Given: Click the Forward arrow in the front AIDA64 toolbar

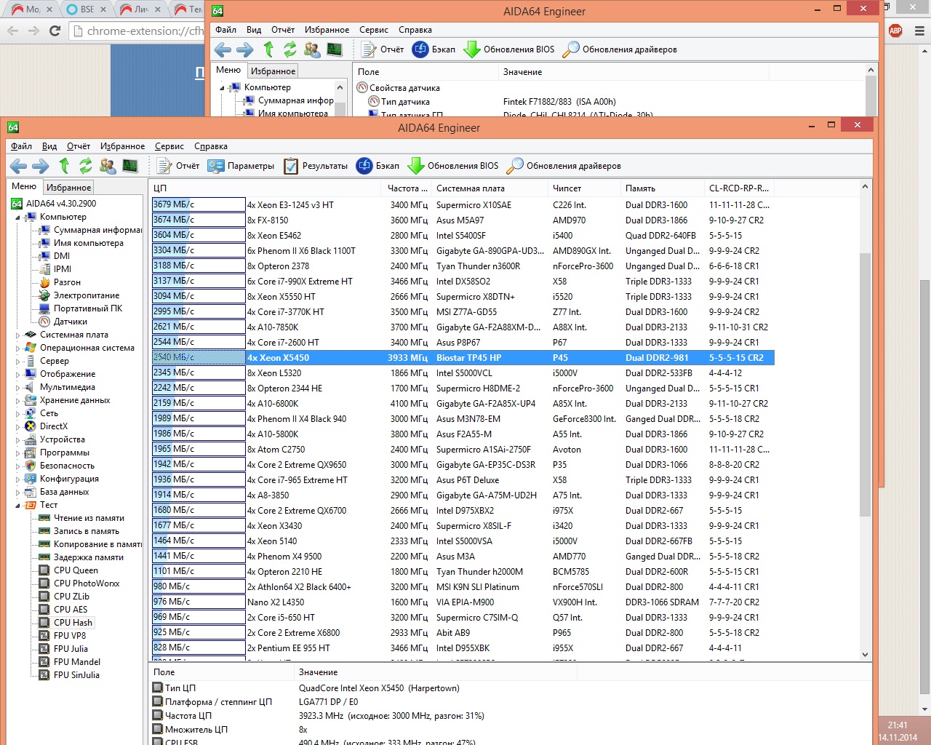Looking at the screenshot, I should click(41, 166).
